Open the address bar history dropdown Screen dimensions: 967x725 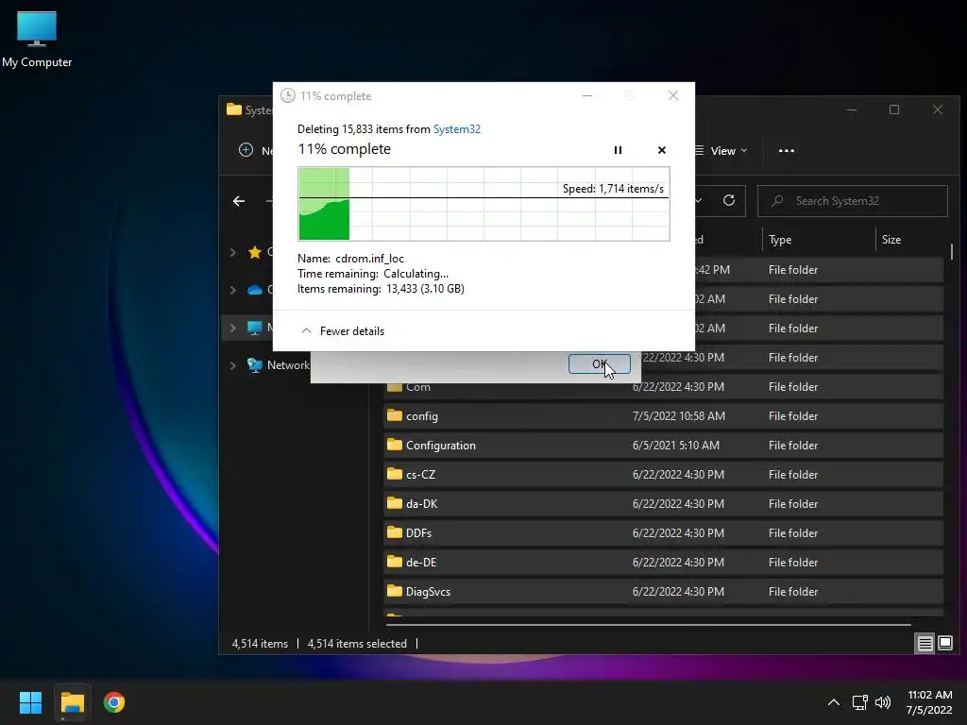pos(699,200)
